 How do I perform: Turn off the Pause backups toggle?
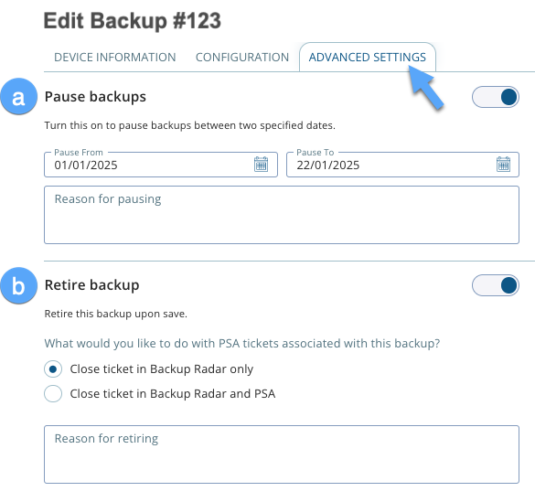(496, 97)
